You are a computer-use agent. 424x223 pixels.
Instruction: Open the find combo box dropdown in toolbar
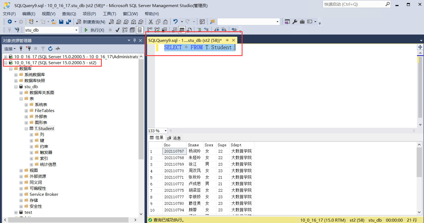click(x=277, y=22)
